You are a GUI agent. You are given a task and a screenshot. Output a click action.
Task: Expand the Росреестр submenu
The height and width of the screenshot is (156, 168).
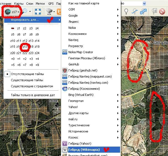point(91,46)
